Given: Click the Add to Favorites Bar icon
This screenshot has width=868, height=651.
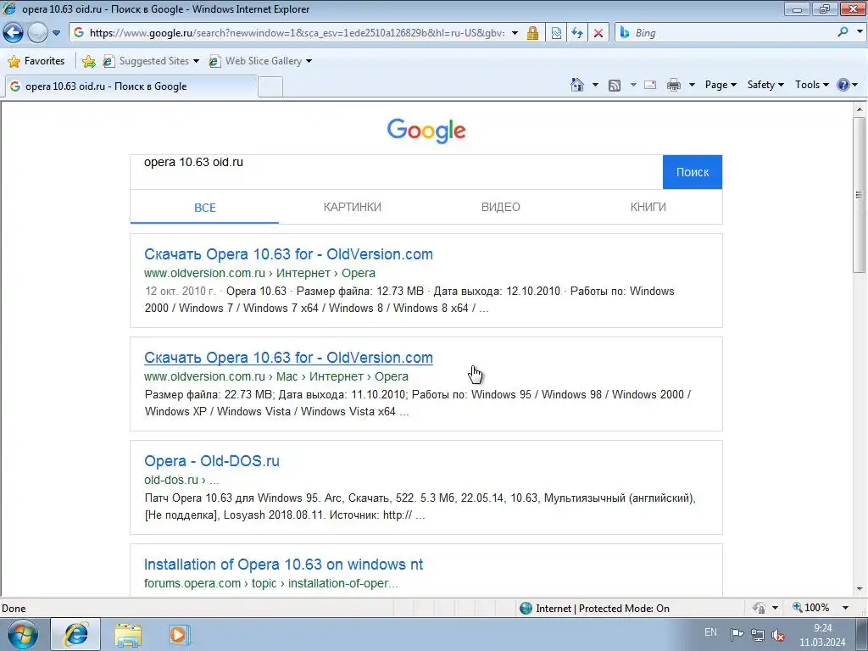Looking at the screenshot, I should pos(88,61).
